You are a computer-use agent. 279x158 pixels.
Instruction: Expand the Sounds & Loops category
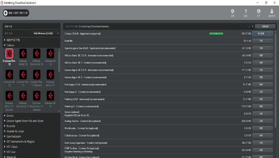click(x=5, y=131)
